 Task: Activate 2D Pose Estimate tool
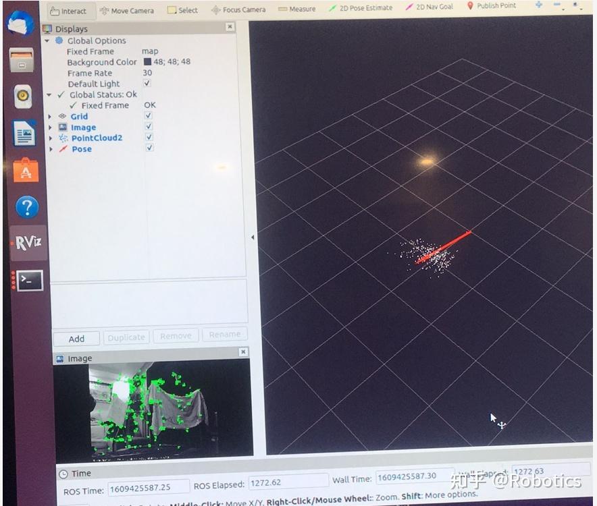361,7
